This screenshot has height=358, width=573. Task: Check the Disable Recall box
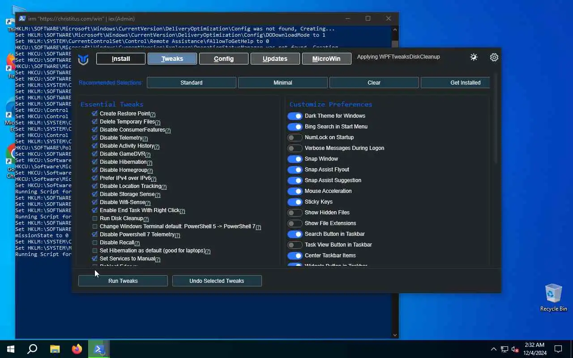94,243
